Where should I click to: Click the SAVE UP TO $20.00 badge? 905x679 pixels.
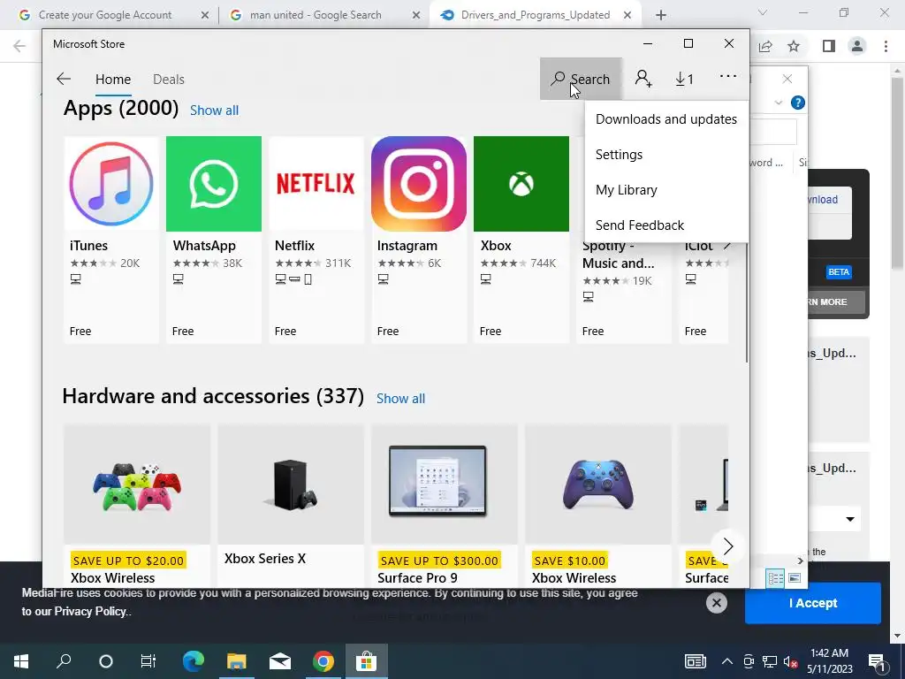click(129, 561)
